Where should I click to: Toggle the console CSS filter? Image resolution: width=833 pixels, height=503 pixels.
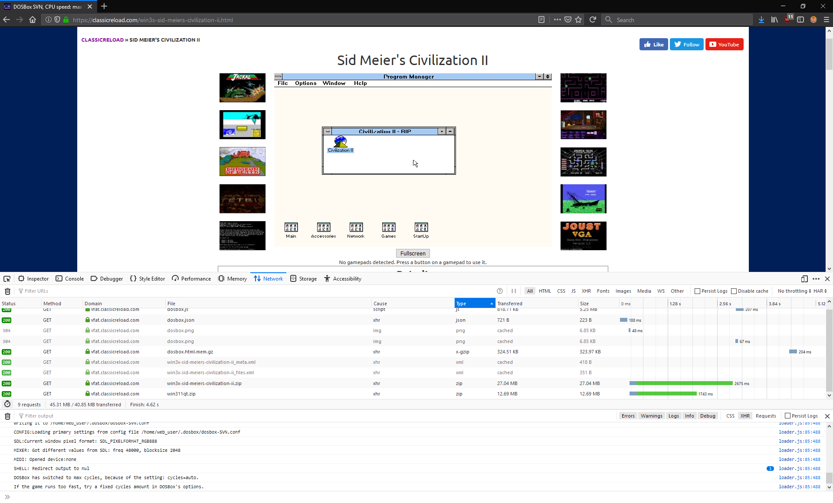730,416
